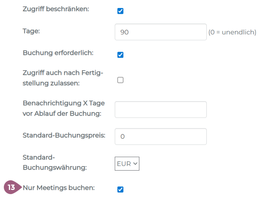This screenshot has width=261, height=200.
Task: Click the Nur Meetings buchen label
Action: tap(59, 187)
